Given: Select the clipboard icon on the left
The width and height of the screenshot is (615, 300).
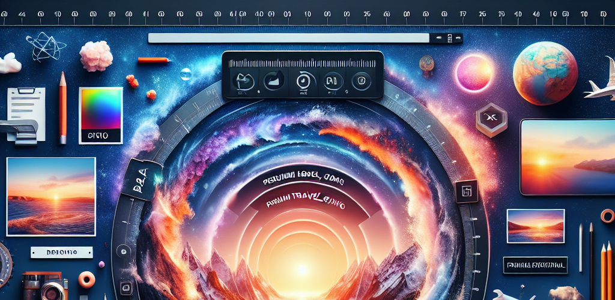Looking at the screenshot, I should point(25,106).
